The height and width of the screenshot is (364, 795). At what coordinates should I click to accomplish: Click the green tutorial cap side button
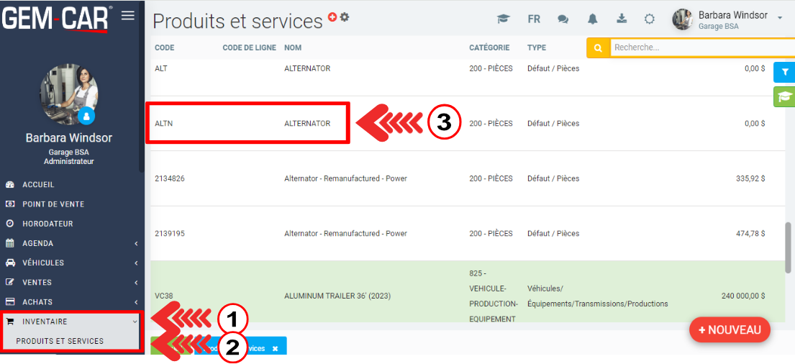[x=784, y=96]
